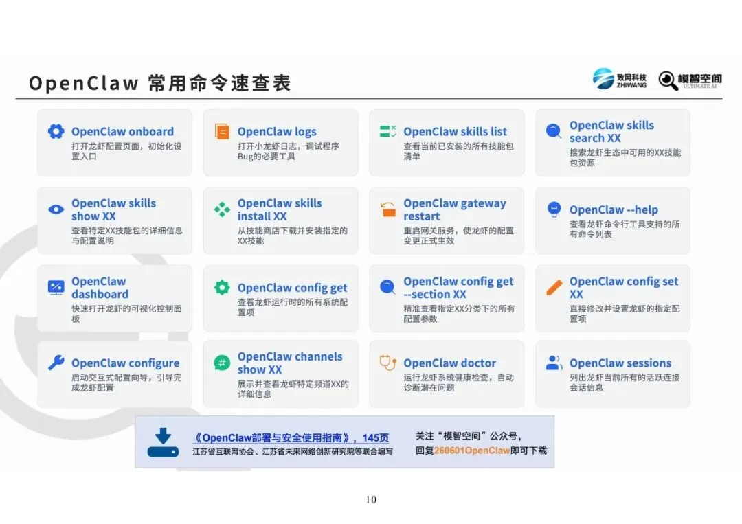Click the magnifier icon beside OpenClaw skills search
This screenshot has height=524, width=742.
[x=554, y=130]
